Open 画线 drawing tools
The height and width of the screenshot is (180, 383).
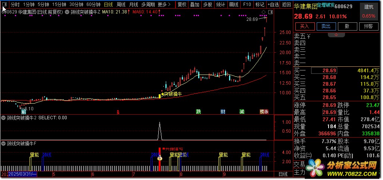[234, 4]
